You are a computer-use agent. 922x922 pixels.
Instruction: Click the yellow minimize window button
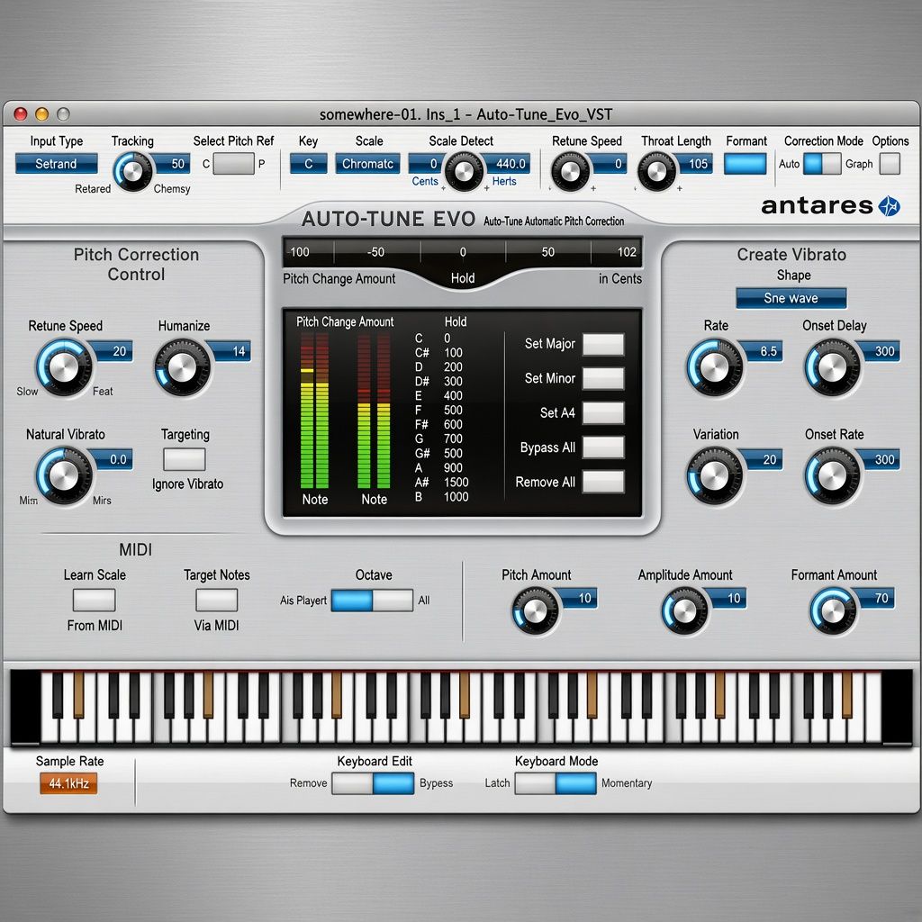click(41, 114)
